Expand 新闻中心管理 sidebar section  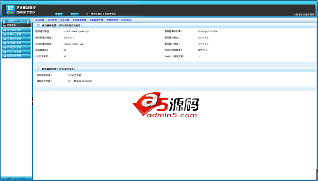[x=16, y=34]
